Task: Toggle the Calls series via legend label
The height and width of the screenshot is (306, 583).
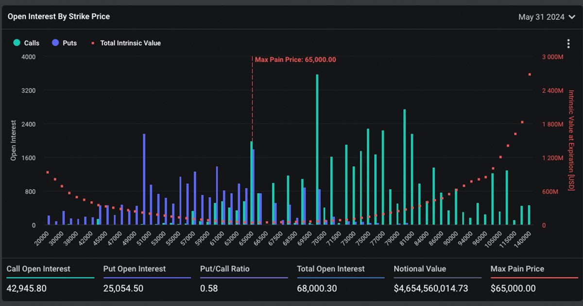Action: [x=32, y=43]
